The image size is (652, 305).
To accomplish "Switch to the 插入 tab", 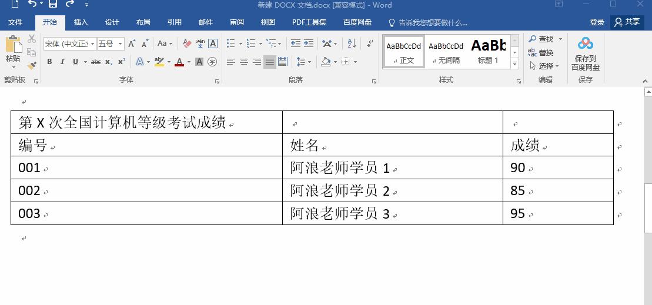I will pyautogui.click(x=81, y=22).
